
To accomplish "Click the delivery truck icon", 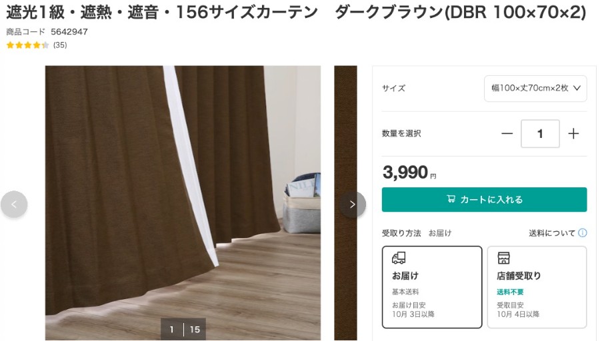I will tap(399, 258).
